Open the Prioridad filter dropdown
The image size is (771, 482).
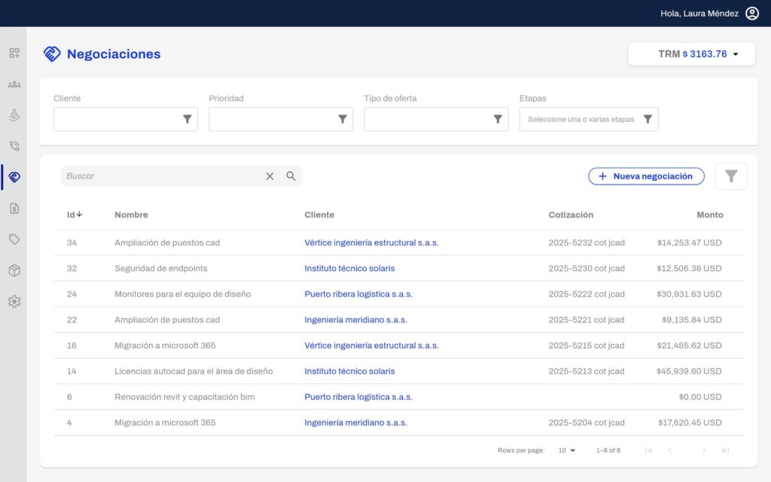coord(281,119)
